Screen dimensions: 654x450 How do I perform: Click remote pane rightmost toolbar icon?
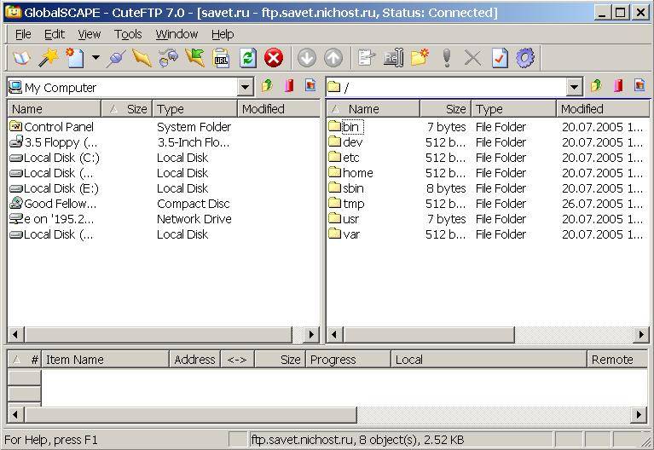(640, 86)
